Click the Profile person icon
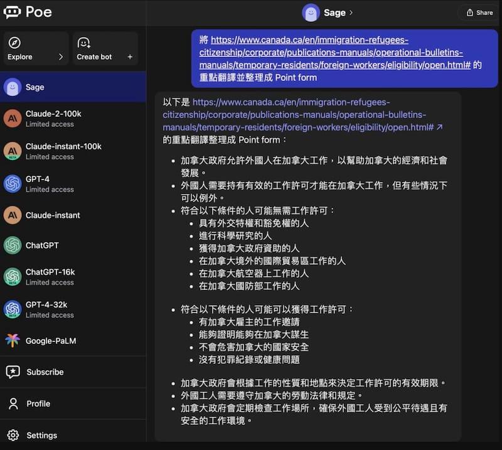The image size is (502, 450). coord(13,404)
